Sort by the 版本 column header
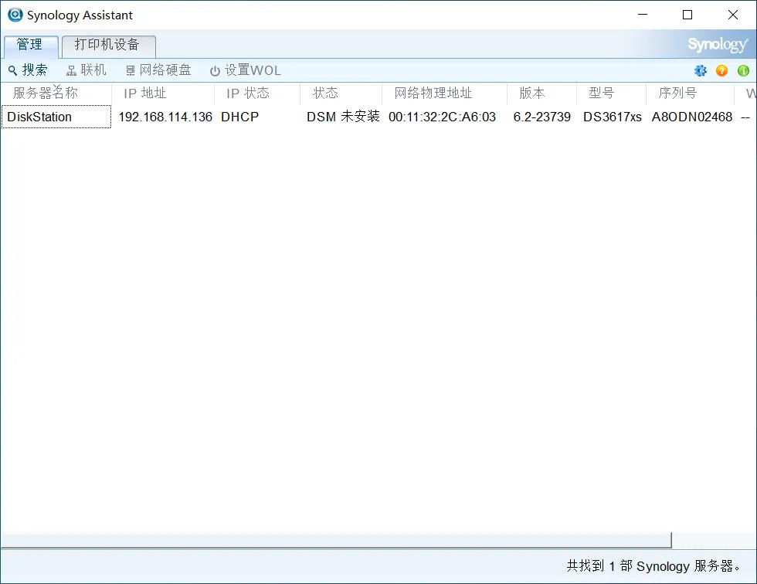The width and height of the screenshot is (757, 584). (531, 93)
